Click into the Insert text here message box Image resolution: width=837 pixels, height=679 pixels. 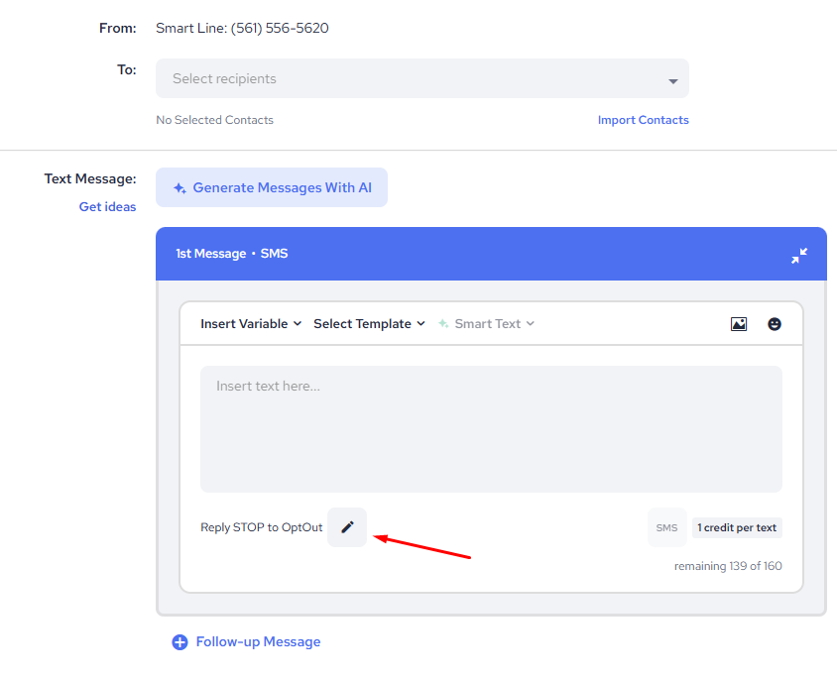[491, 429]
